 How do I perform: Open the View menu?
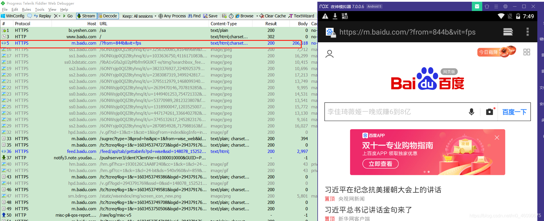pos(52,10)
